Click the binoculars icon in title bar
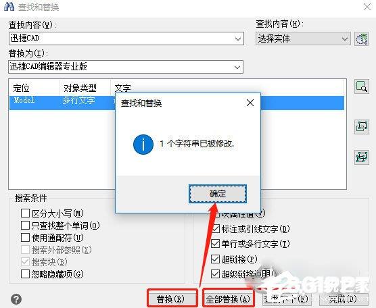 (9, 7)
